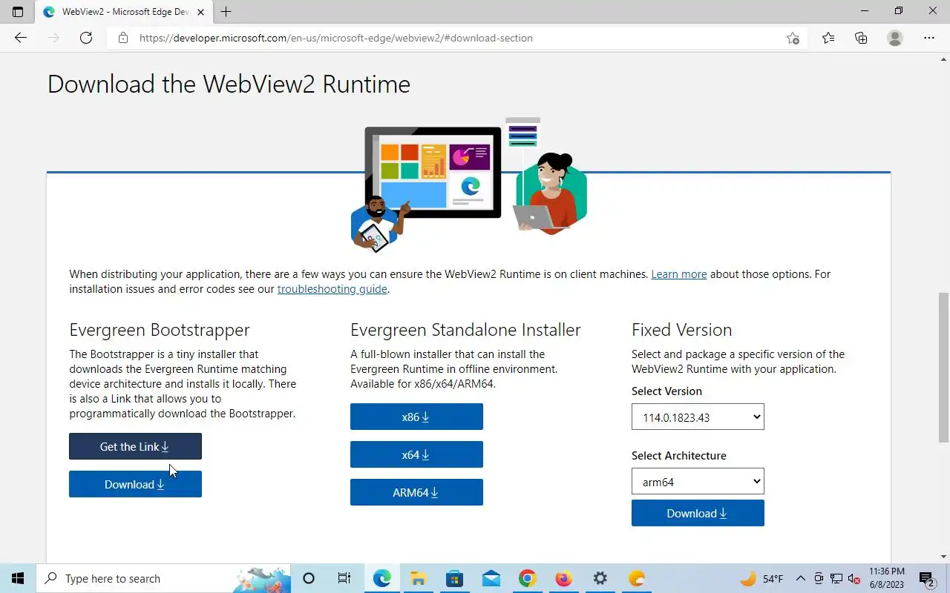Open Settings gear on the taskbar
The image size is (950, 593).
coord(600,578)
